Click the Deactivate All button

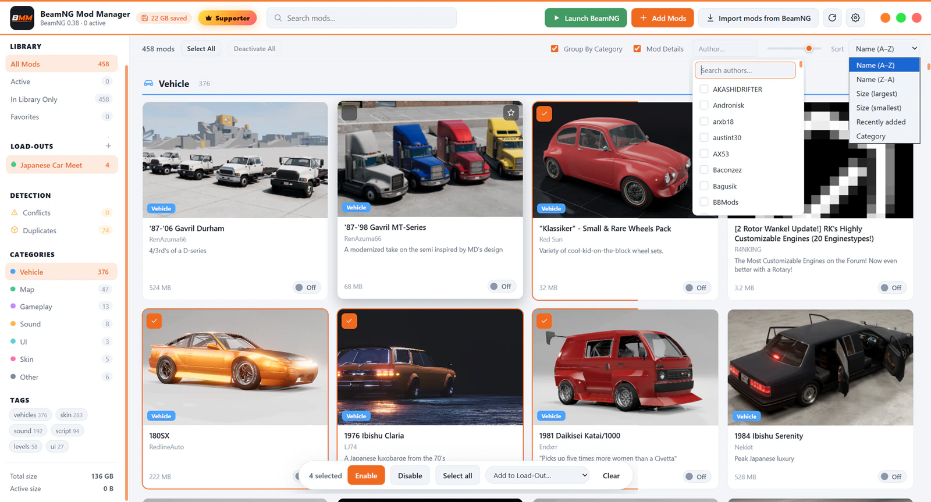point(255,49)
